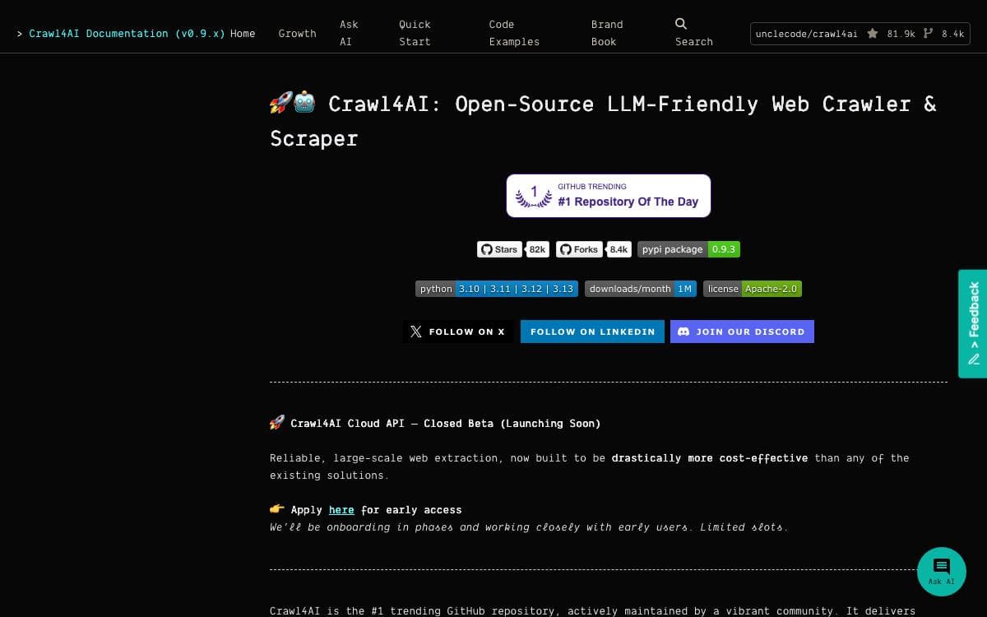Click the GitHub Stars 82k badge
This screenshot has width=987, height=617.
pos(513,249)
